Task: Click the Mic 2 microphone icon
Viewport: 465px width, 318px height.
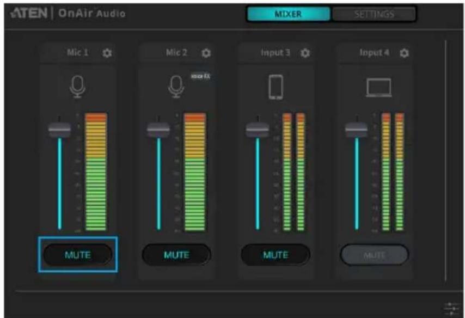Action: (176, 87)
